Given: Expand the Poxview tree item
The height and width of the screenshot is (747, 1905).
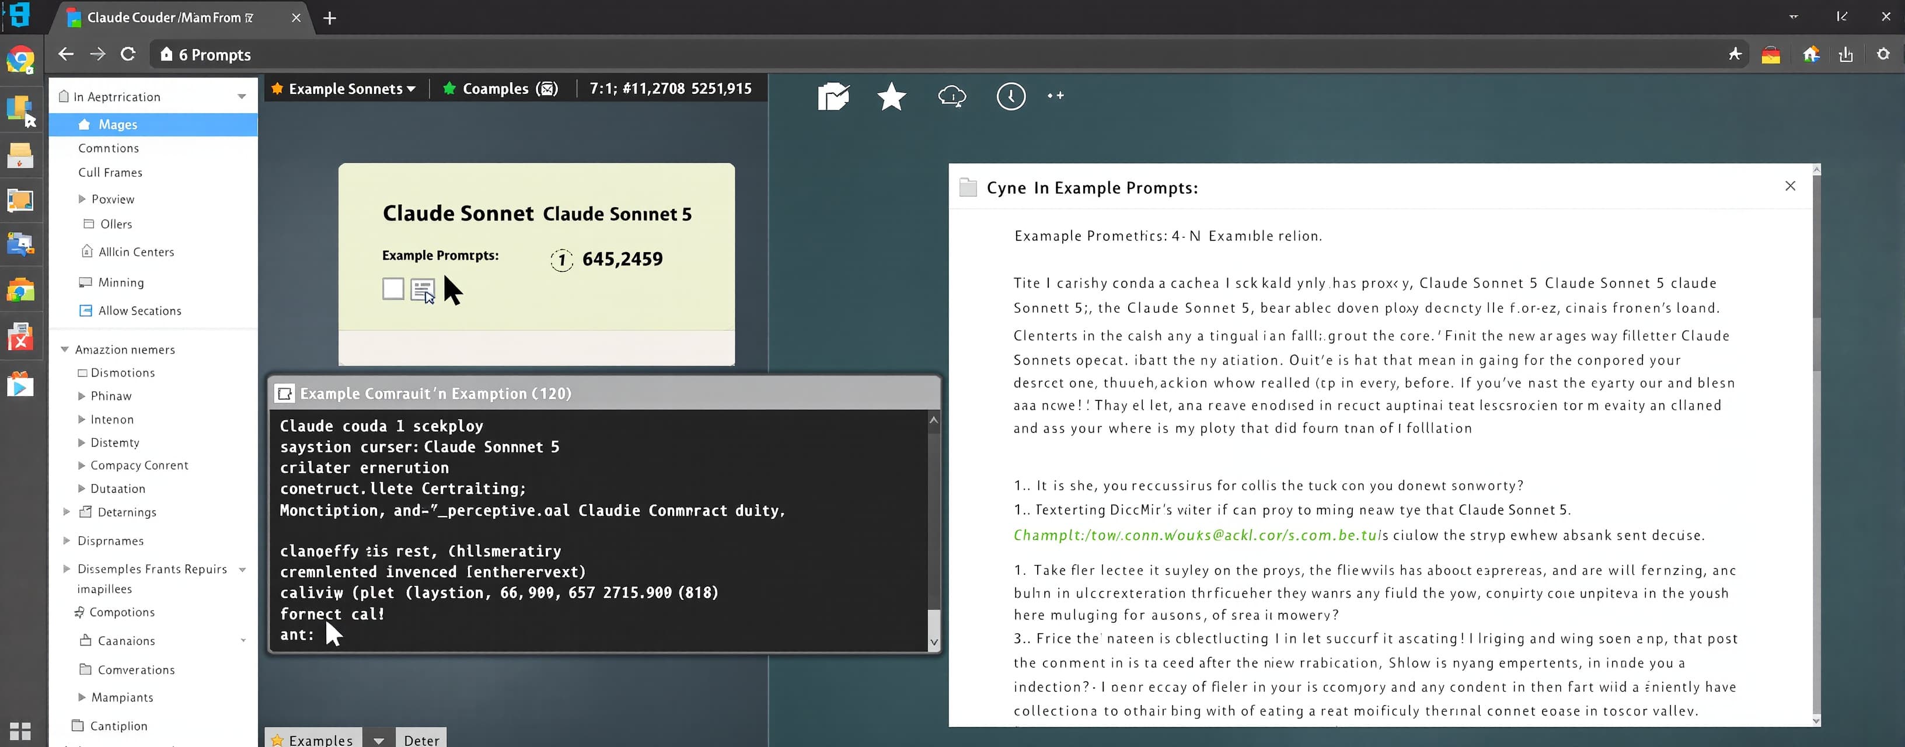Looking at the screenshot, I should click(x=82, y=199).
